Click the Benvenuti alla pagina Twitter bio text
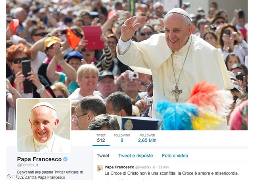This screenshot has height=180, width=254. pos(50,175)
